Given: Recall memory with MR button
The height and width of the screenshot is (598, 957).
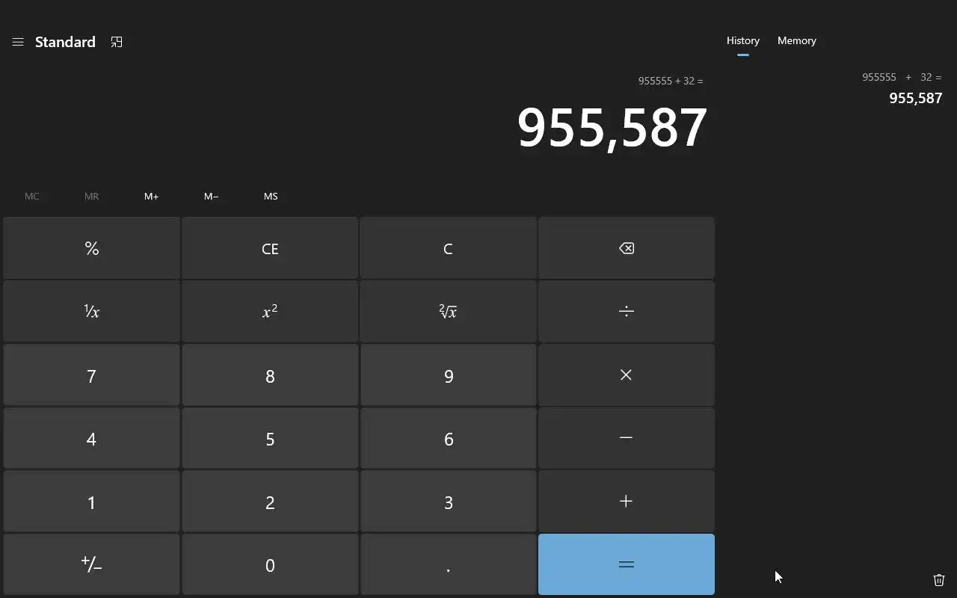Looking at the screenshot, I should (x=91, y=196).
